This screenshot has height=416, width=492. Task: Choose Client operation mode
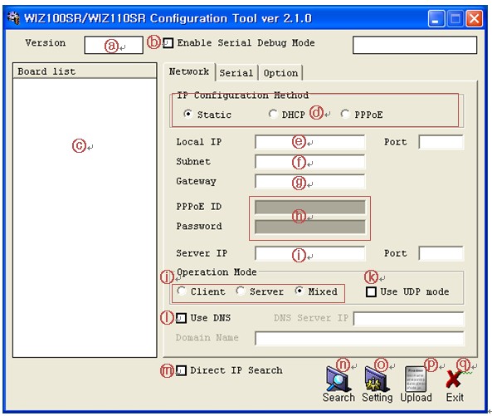[x=182, y=291]
